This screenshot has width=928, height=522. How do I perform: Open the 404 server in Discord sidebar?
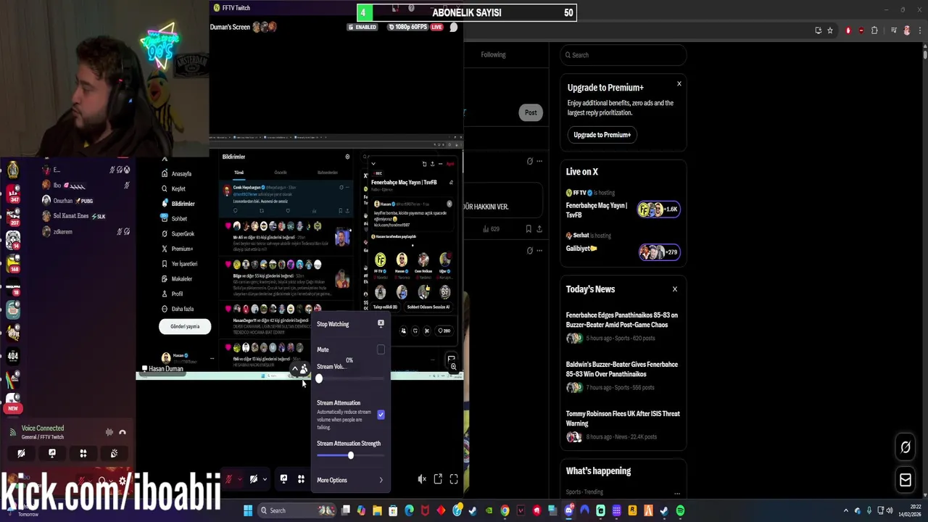click(x=12, y=355)
